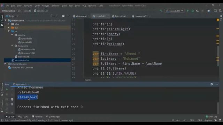The image size is (223, 125).
Task: Click the Kotlin file icon beside Welcome.kt in tree
Action: [x=16, y=57]
